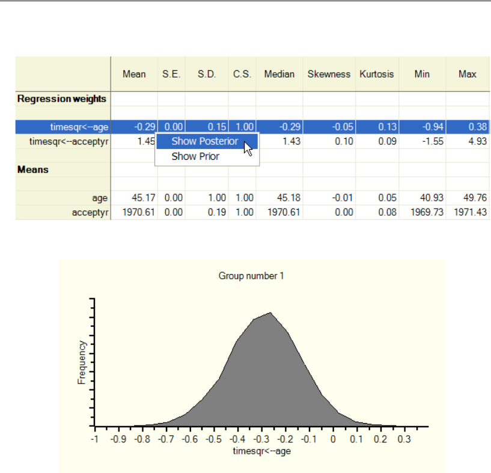Click the Max value 49.76 for age
This screenshot has height=473, width=491.
[475, 198]
